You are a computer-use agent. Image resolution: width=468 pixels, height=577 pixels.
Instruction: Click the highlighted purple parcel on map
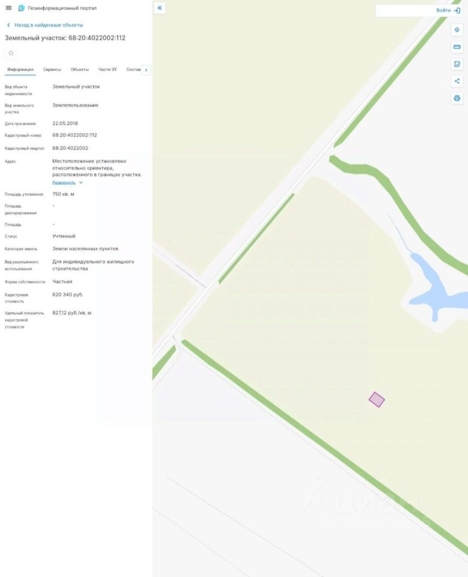click(x=377, y=400)
